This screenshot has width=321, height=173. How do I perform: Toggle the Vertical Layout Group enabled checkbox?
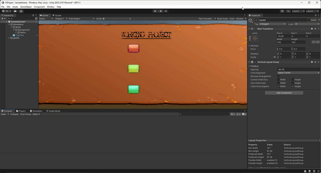click(x=255, y=62)
